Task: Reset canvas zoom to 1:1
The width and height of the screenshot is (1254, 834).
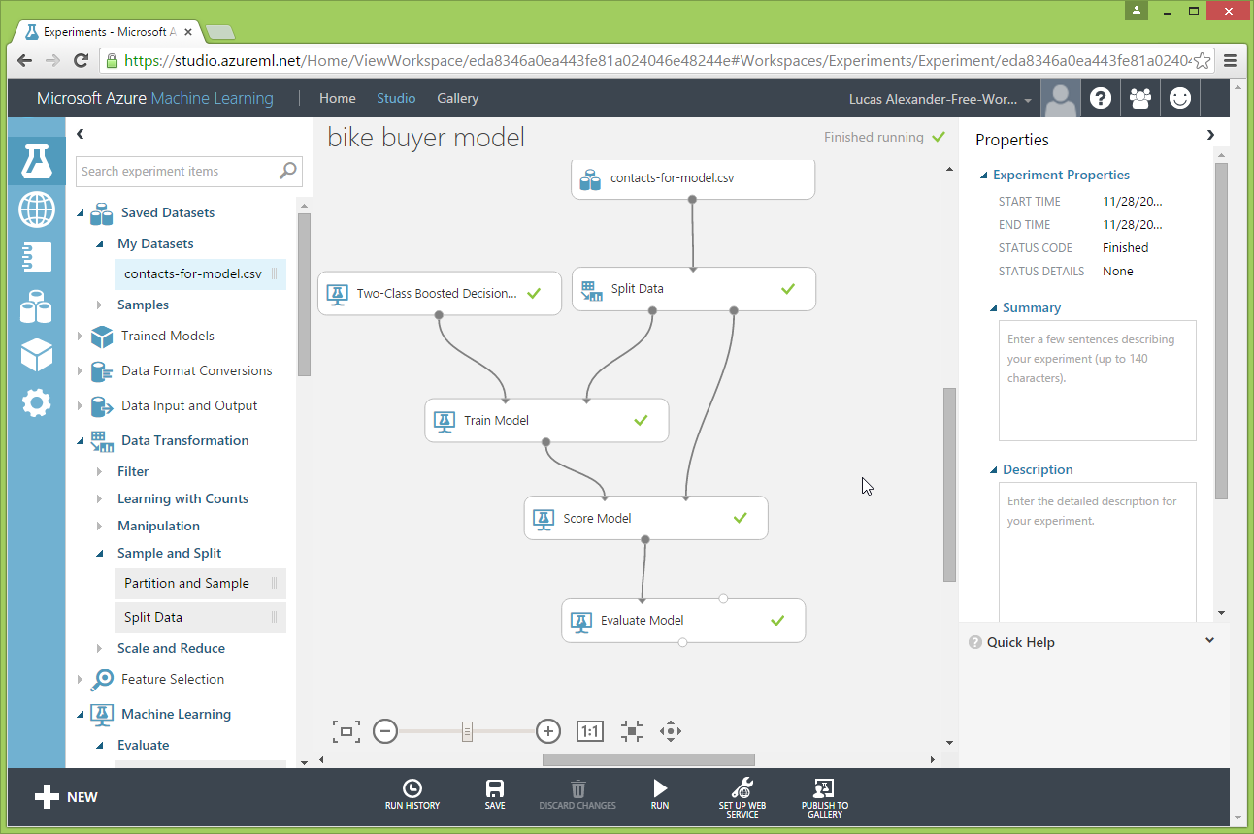Action: (x=590, y=731)
